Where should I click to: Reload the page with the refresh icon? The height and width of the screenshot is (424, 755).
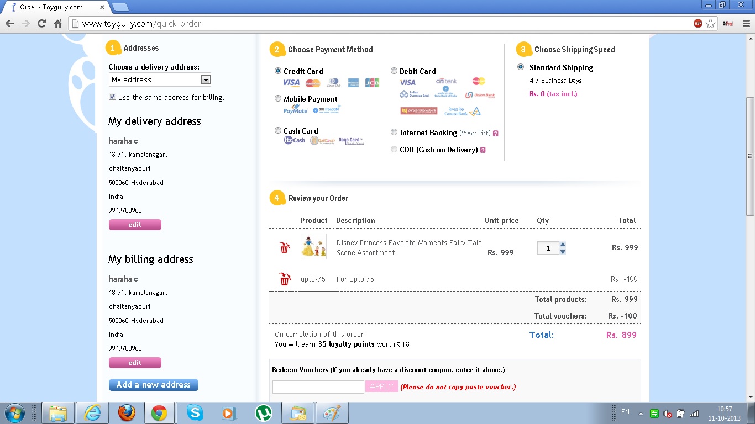41,23
